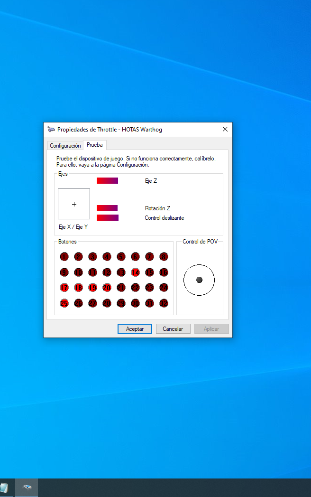Click the 'Eje X / Eje Y' label
Screen dimensions: 311x497
(x=73, y=227)
